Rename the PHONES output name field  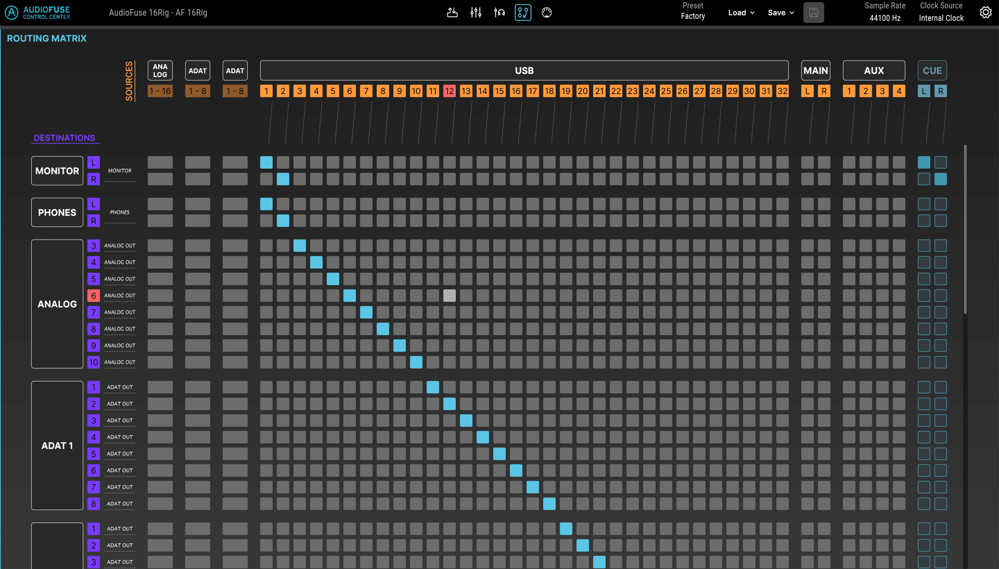[x=119, y=213]
